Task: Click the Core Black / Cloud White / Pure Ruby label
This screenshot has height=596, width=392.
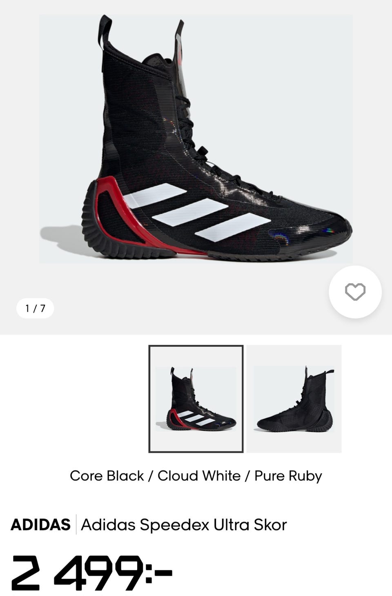Action: click(x=196, y=476)
